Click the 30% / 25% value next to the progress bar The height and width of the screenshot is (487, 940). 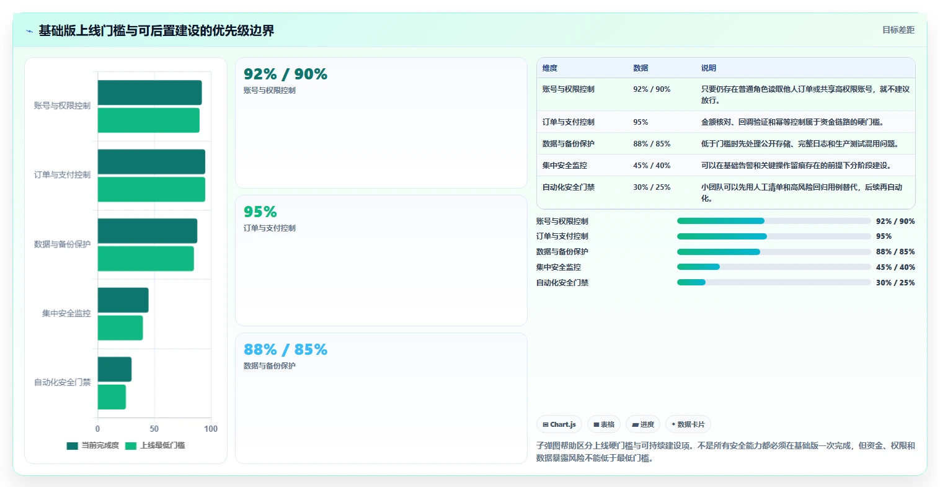tap(895, 283)
